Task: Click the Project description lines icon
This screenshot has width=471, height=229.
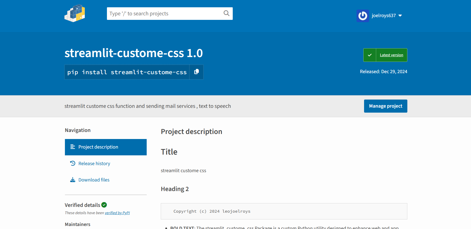Action: coord(73,147)
